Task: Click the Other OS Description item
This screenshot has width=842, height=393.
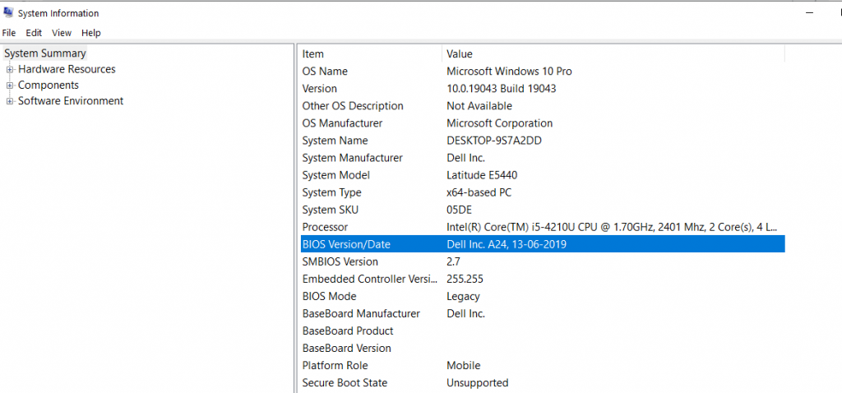Action: coord(353,106)
